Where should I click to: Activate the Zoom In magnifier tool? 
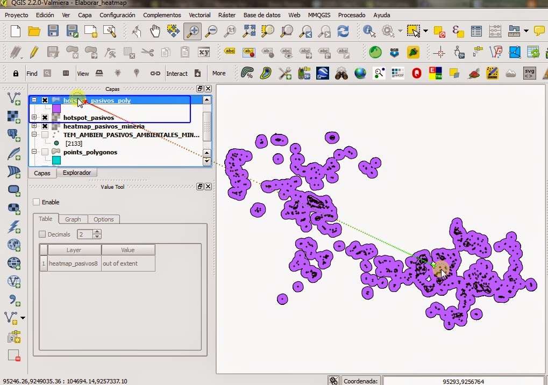[192, 31]
